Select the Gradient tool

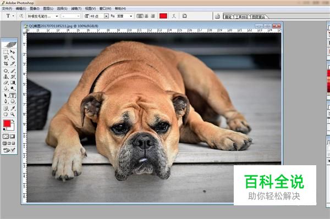coord(13,82)
